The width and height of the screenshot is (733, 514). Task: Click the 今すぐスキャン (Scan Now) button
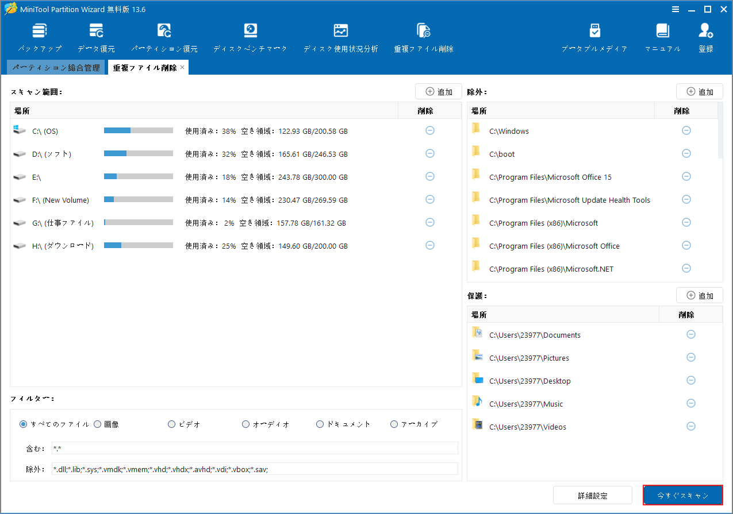pos(682,494)
